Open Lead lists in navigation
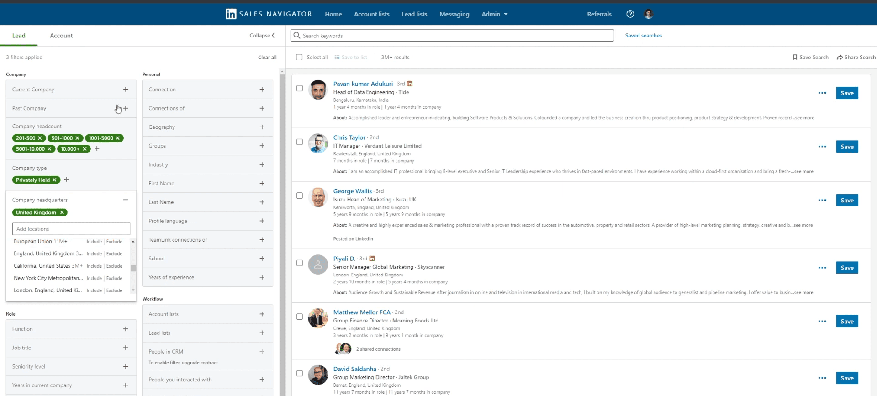The image size is (877, 396). tap(414, 14)
